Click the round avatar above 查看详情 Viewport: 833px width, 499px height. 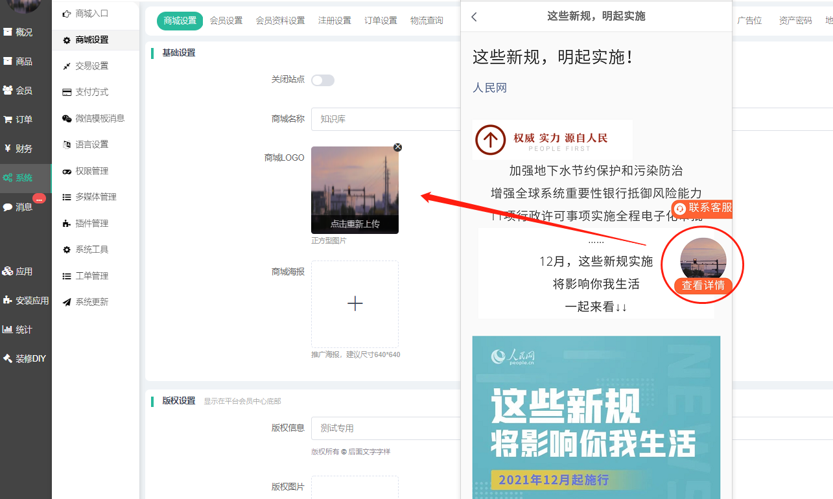[x=703, y=259]
